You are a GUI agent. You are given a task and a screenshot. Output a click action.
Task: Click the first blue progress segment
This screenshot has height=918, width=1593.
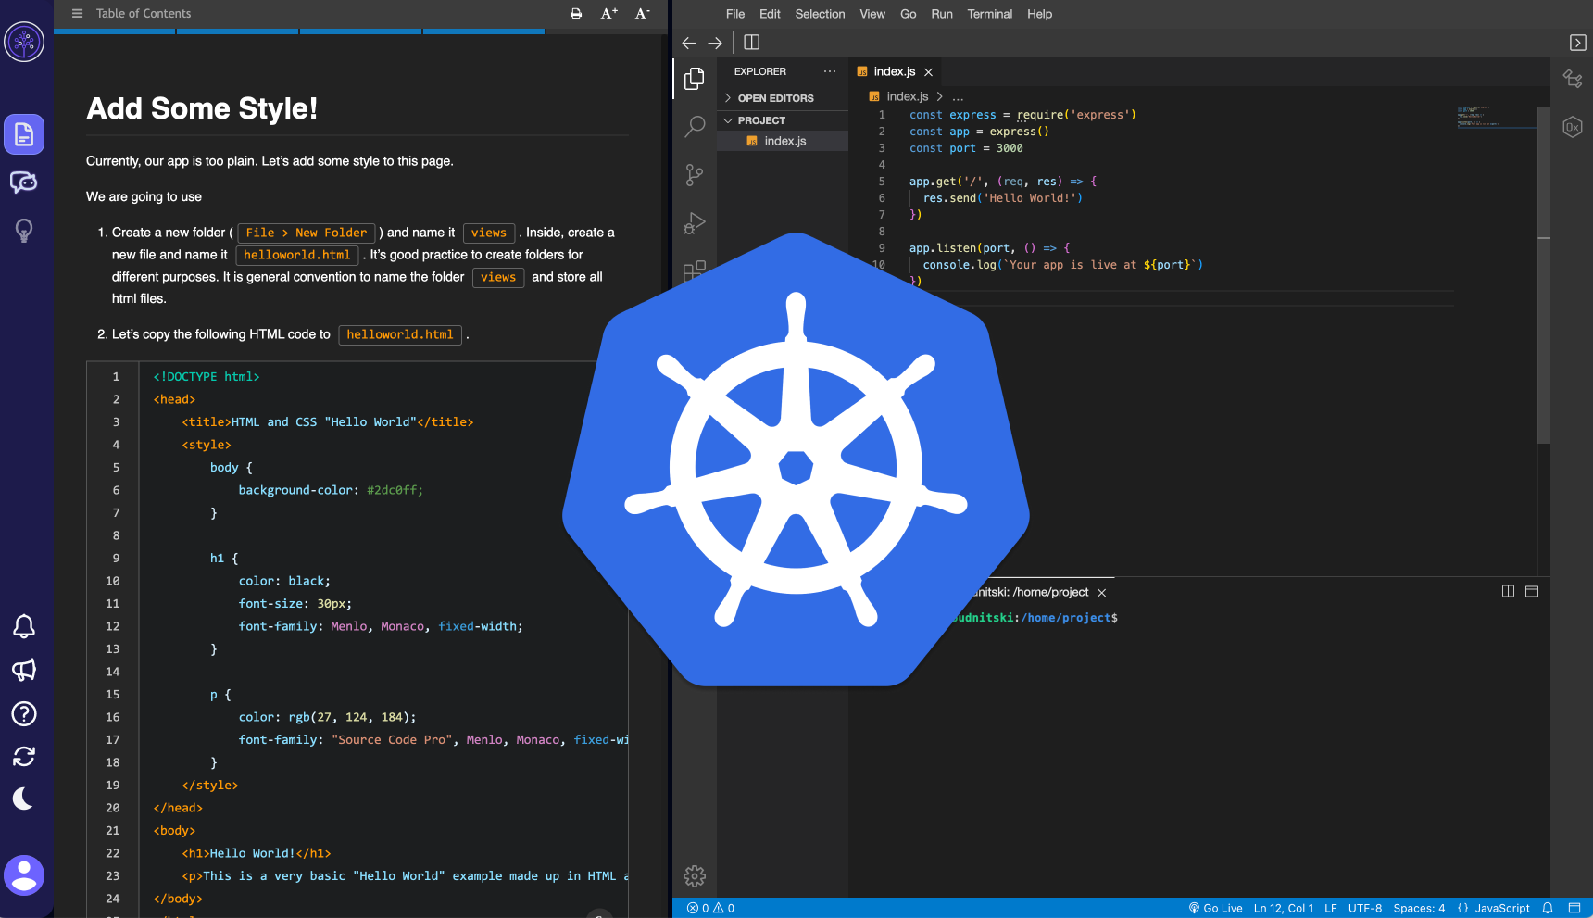pyautogui.click(x=115, y=31)
